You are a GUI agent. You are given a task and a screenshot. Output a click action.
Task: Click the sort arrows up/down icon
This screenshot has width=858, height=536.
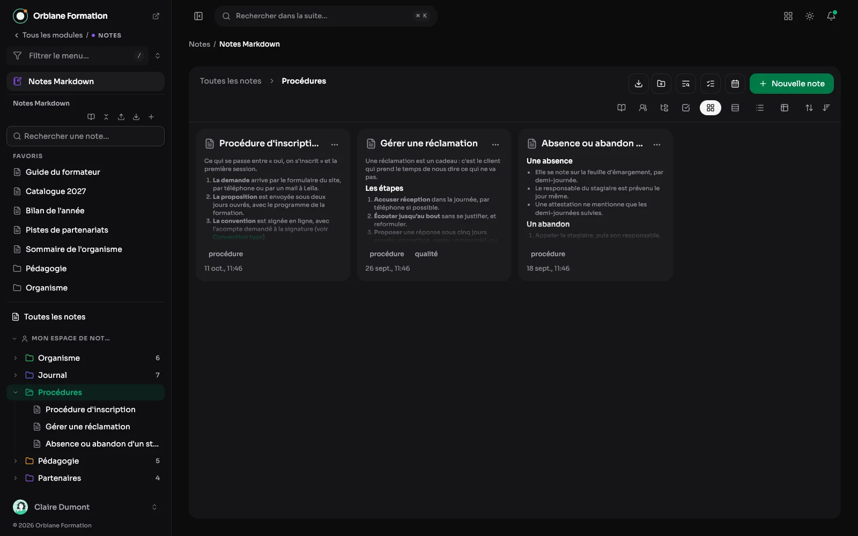click(x=809, y=108)
